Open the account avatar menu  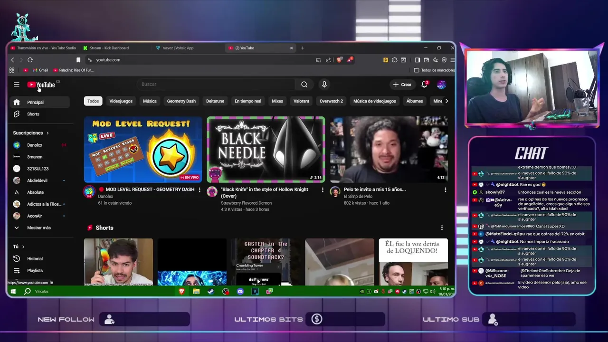coord(441,85)
